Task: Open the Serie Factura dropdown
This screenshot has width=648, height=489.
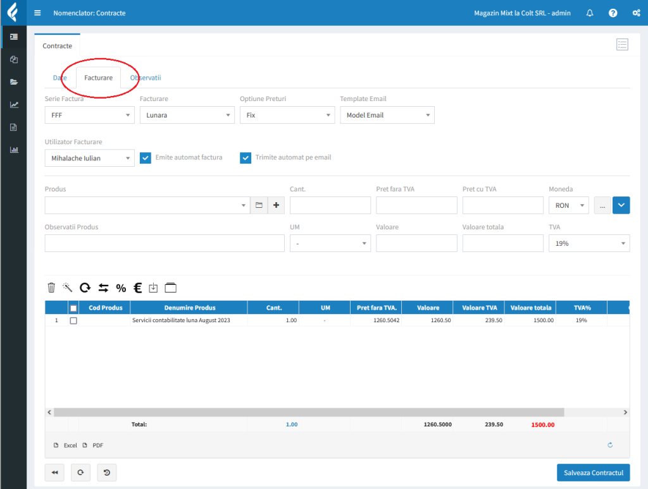Action: [90, 115]
